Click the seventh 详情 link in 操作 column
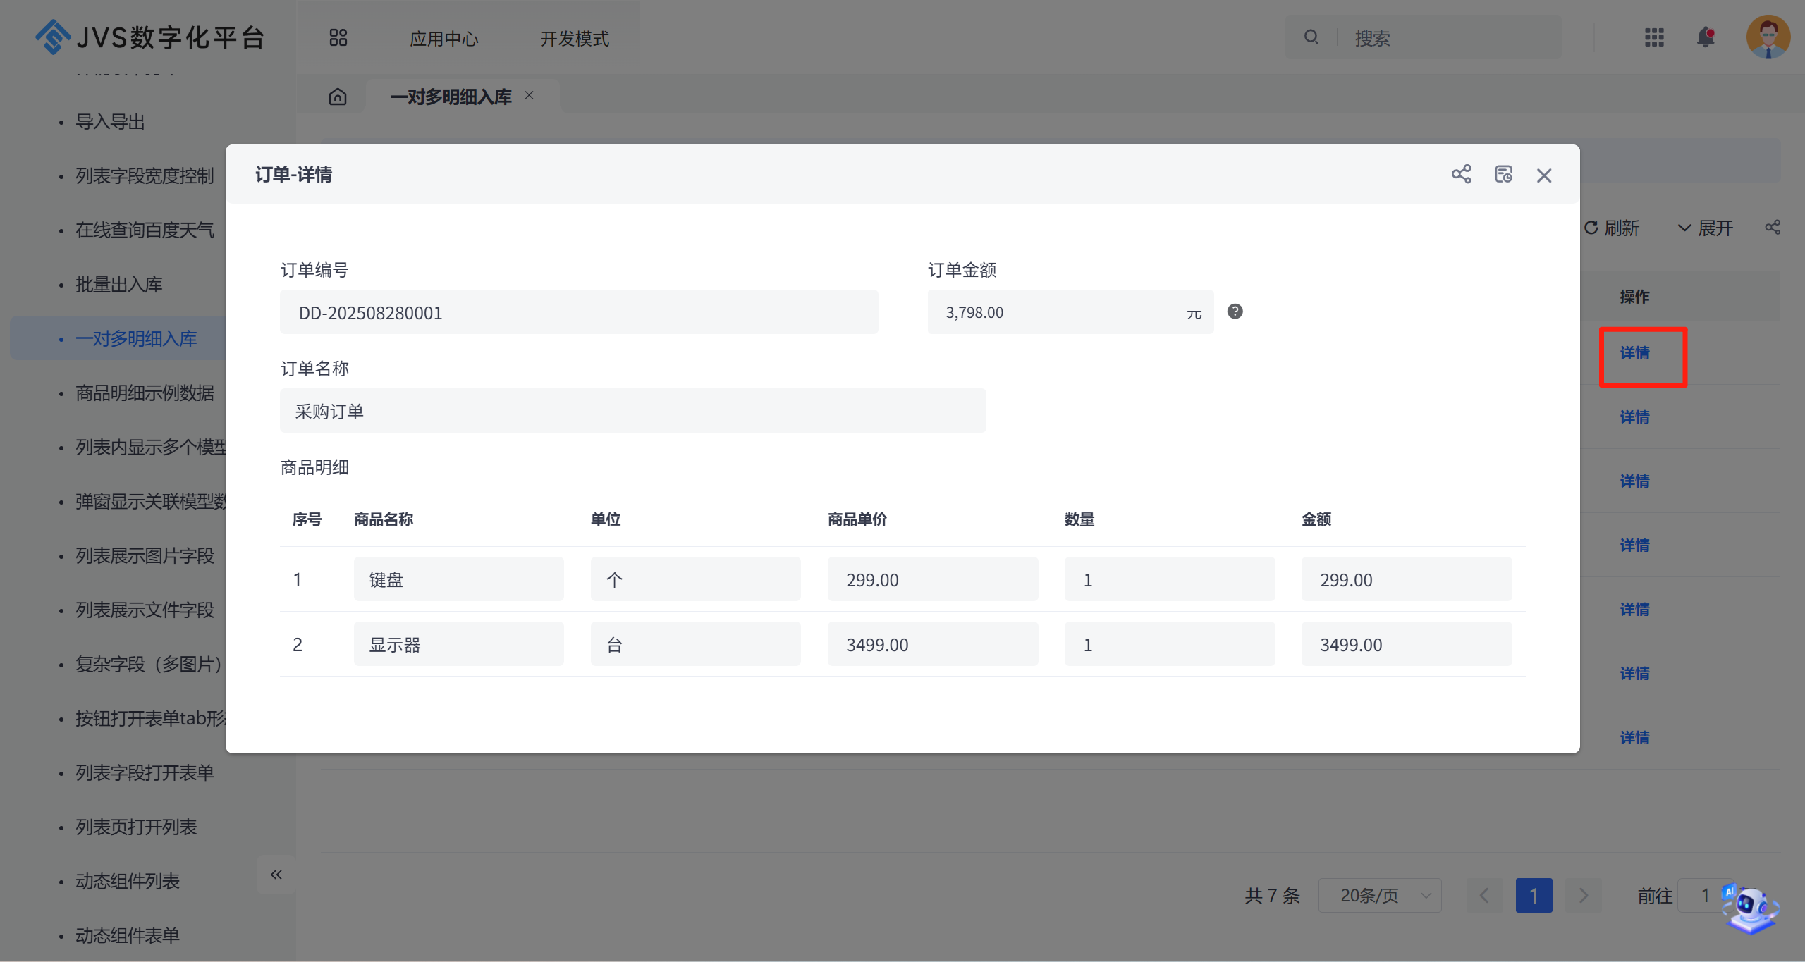 [1634, 738]
